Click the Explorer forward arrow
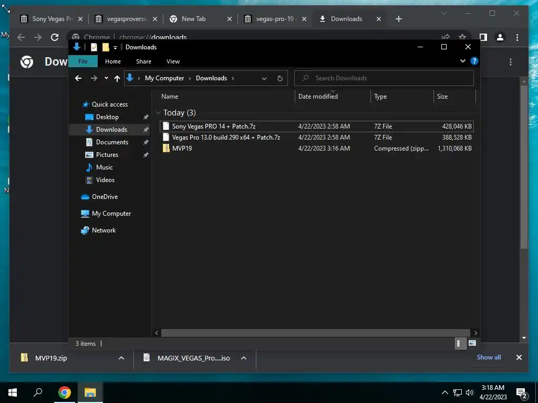Screen dimensions: 538x403 point(94,79)
